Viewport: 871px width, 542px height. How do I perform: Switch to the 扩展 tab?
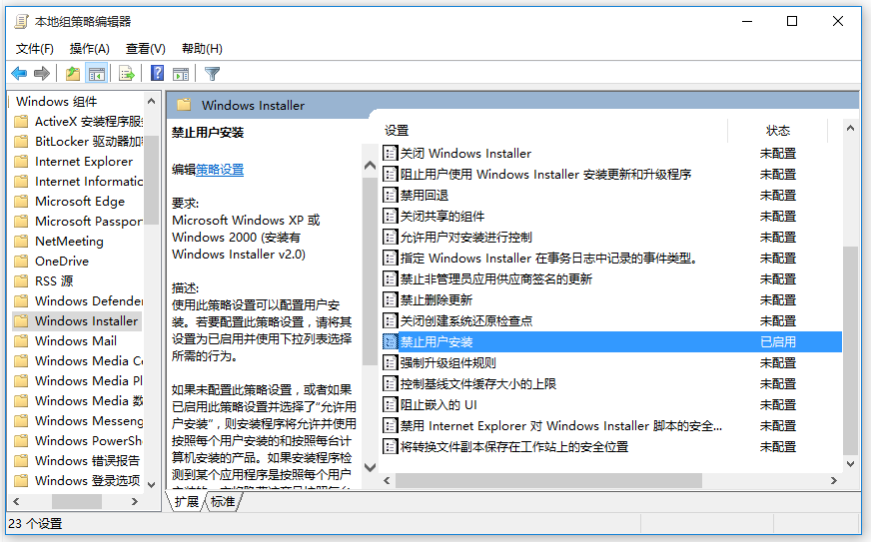click(x=186, y=502)
